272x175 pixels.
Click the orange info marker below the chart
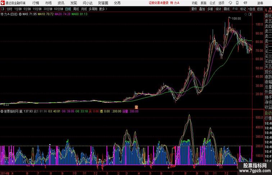136,107
